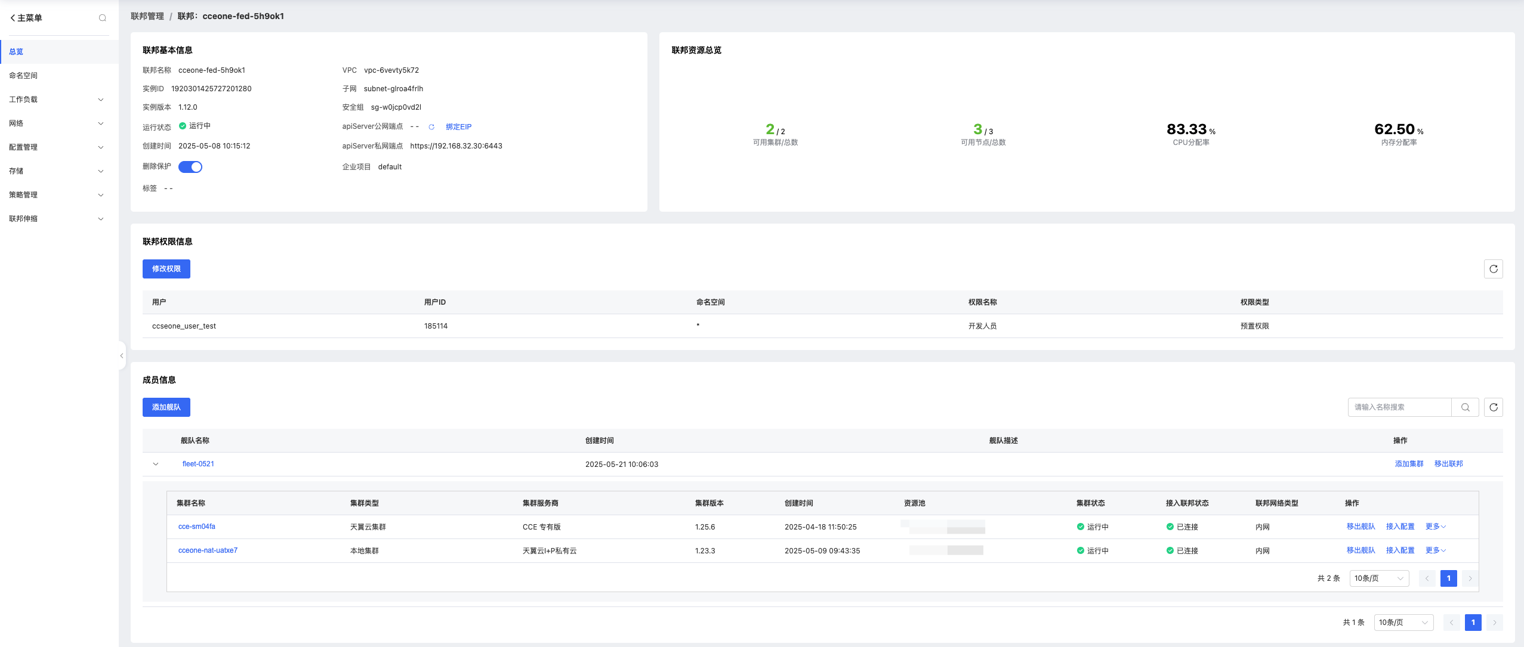Open cluster table page size dropdown
1524x647 pixels.
(1379, 578)
